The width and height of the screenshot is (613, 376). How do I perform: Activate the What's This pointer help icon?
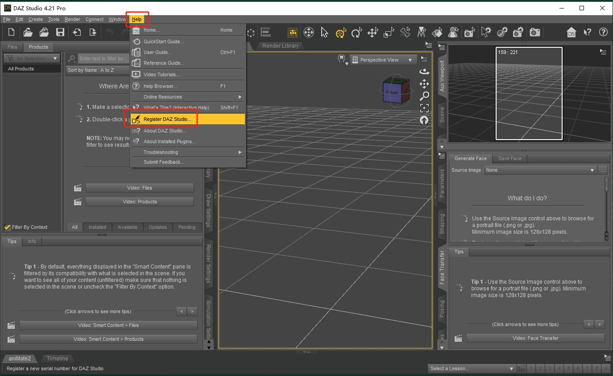point(588,32)
